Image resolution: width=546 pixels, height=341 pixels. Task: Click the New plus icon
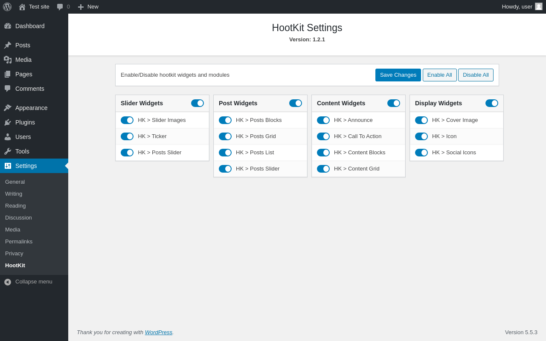click(x=81, y=7)
